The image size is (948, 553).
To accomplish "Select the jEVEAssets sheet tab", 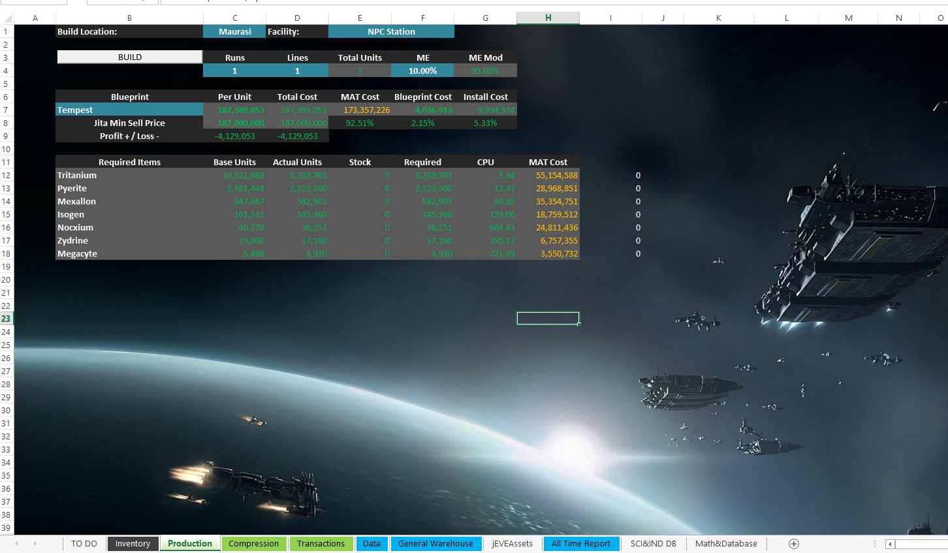I will 512,544.
